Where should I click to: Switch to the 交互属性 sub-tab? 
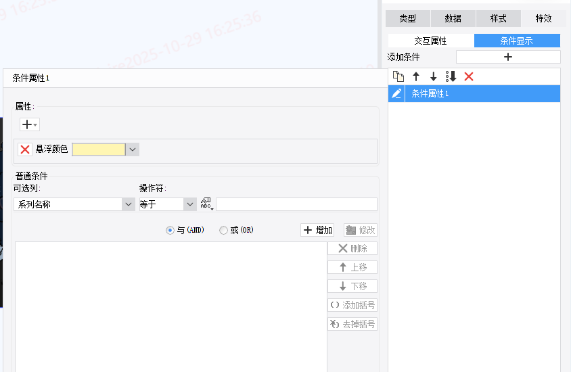point(431,41)
